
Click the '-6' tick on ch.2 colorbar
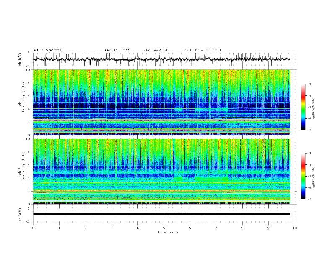309,187
